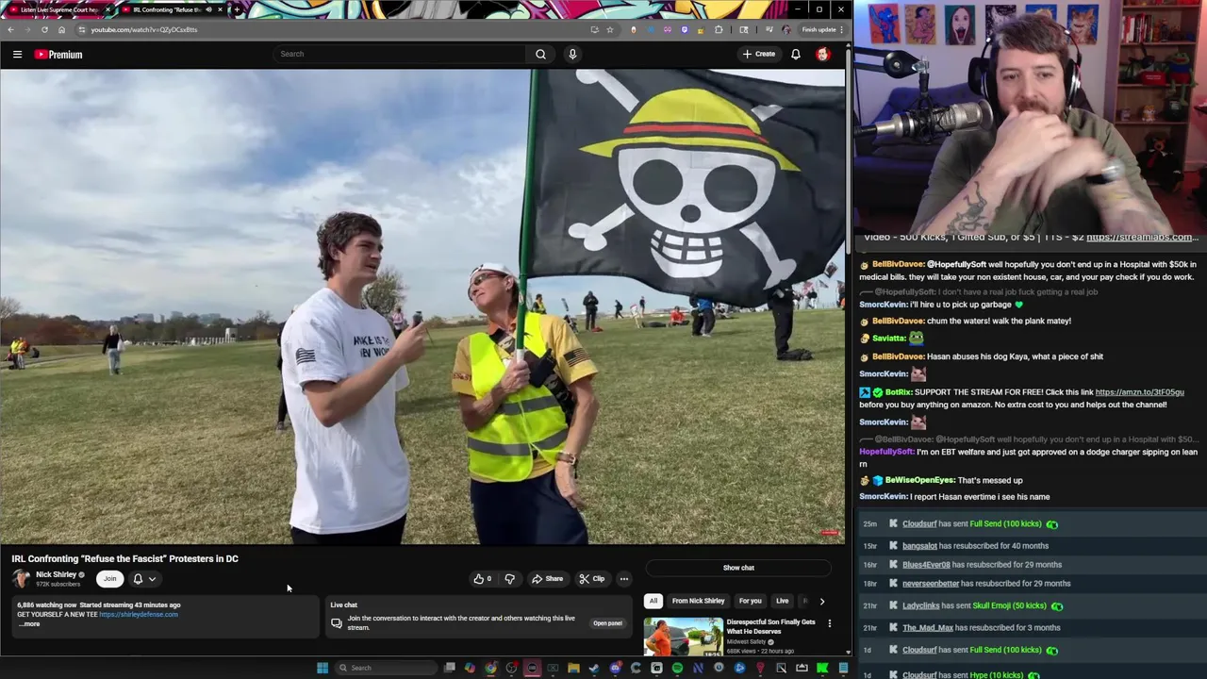Start voice search with microphone icon
1207x679 pixels.
(x=572, y=54)
